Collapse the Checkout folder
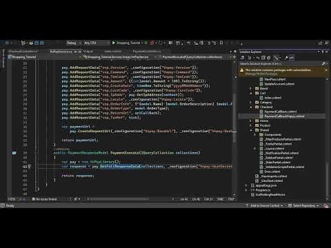Screen dimensions: 331x248 (x=251, y=107)
